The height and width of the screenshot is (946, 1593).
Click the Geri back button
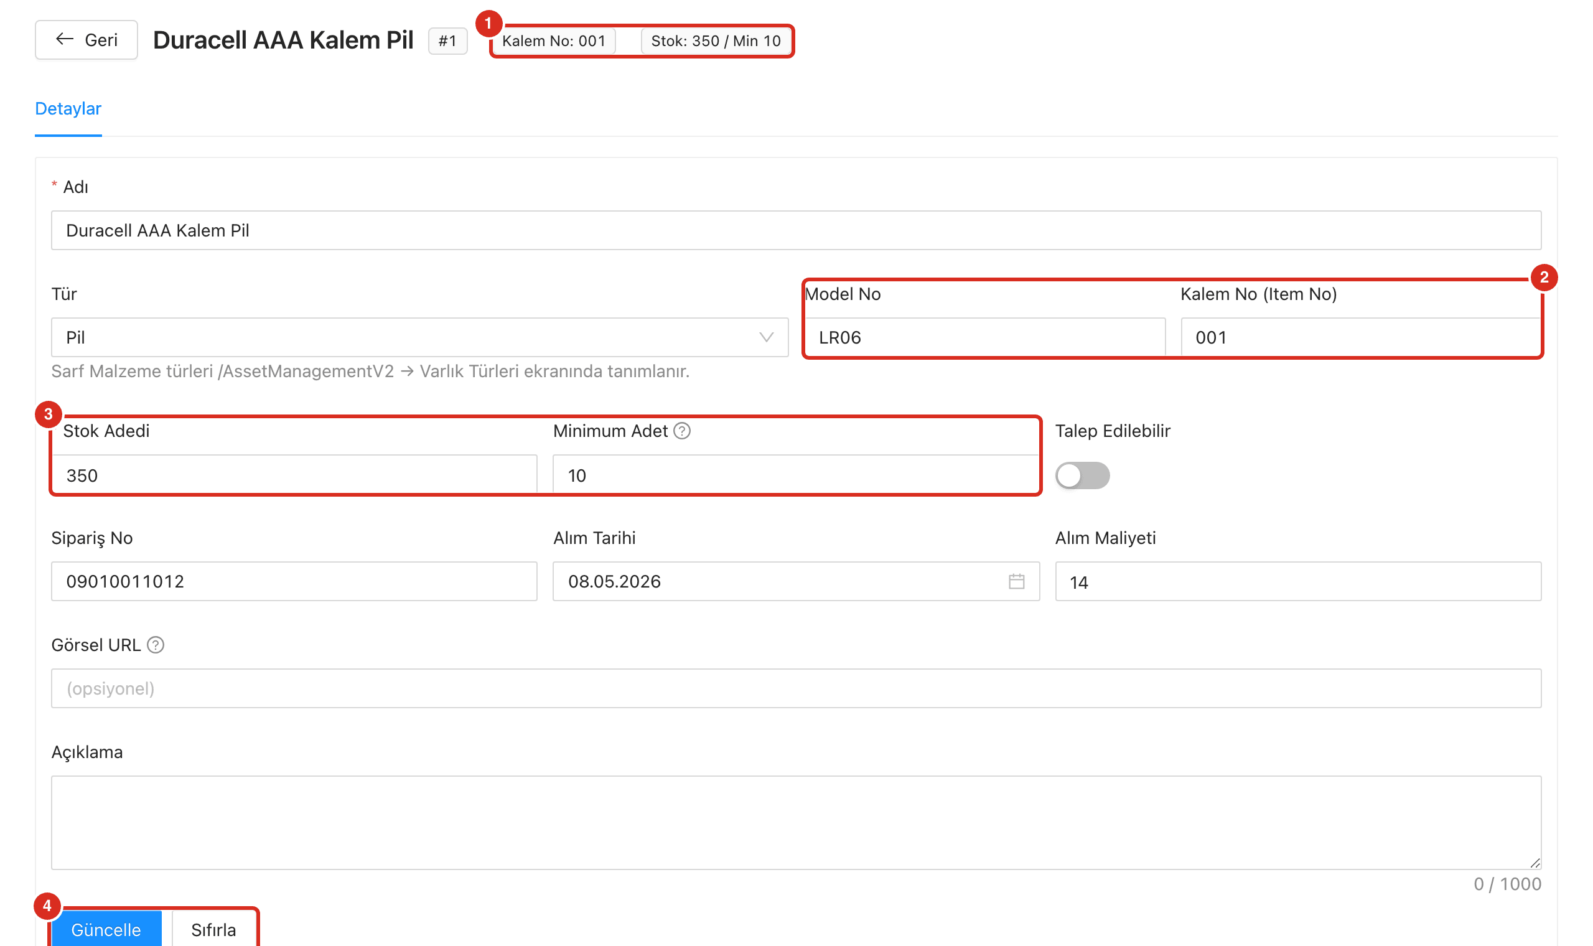(86, 40)
